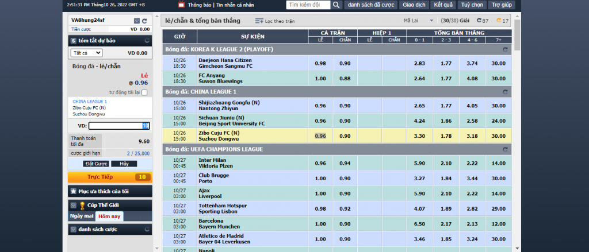Click the Hủy button
589x252 pixels.
124,164
